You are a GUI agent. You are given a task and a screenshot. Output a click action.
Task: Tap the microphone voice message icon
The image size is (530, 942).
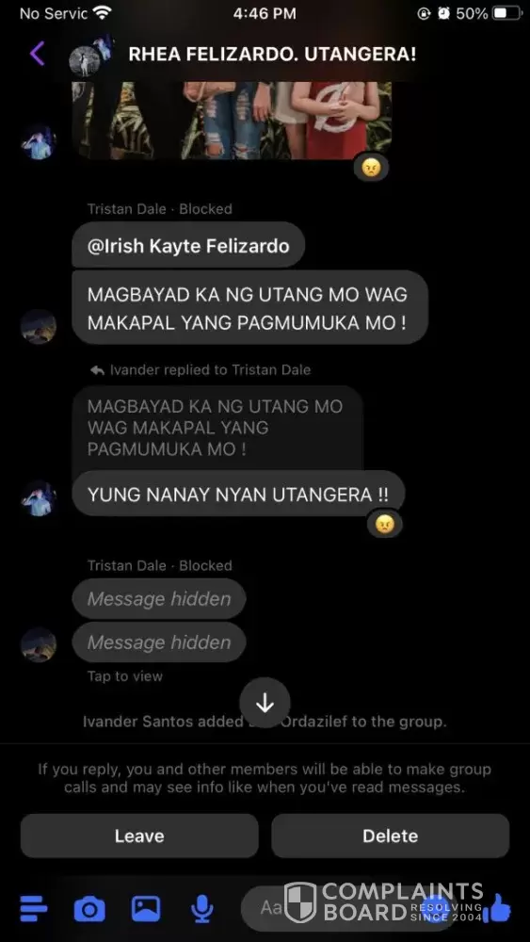[202, 908]
